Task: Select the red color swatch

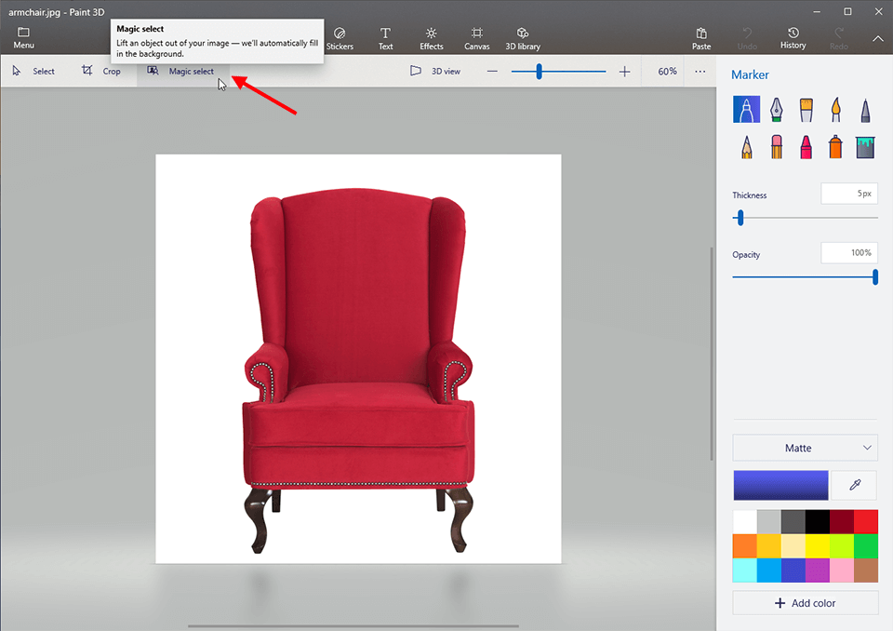Action: tap(867, 521)
